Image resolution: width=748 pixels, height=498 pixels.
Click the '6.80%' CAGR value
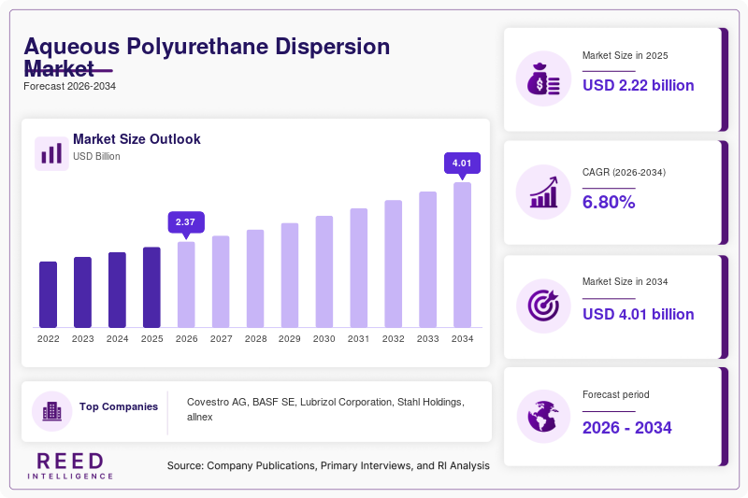coord(609,203)
